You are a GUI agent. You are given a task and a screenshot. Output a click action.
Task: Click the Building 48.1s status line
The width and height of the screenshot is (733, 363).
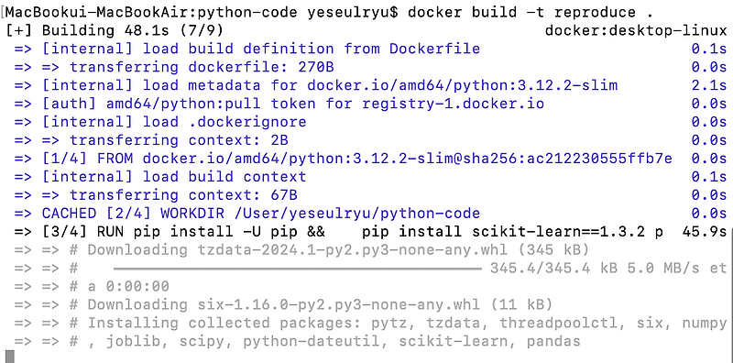point(115,31)
